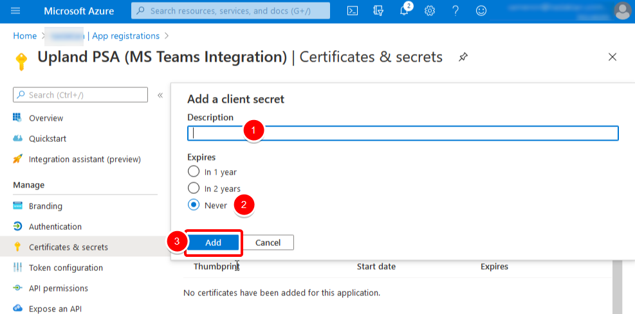Click the Add button
This screenshot has height=314, width=635.
[x=213, y=242]
